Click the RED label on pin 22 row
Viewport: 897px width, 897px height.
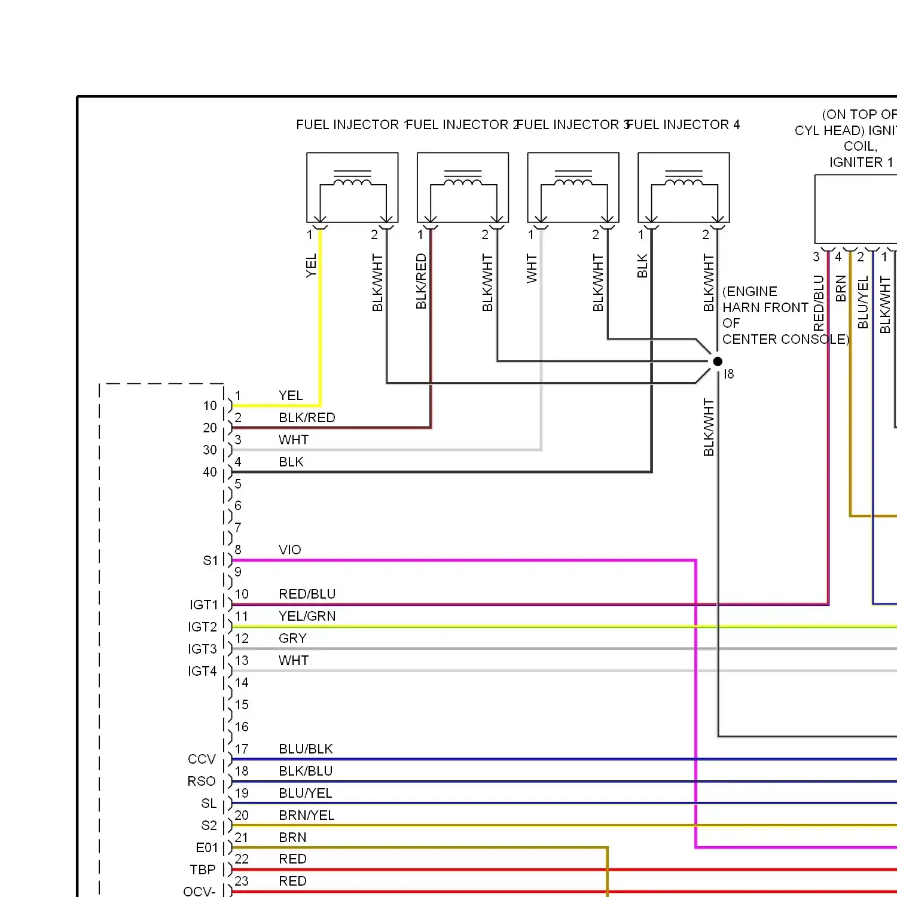pyautogui.click(x=292, y=859)
